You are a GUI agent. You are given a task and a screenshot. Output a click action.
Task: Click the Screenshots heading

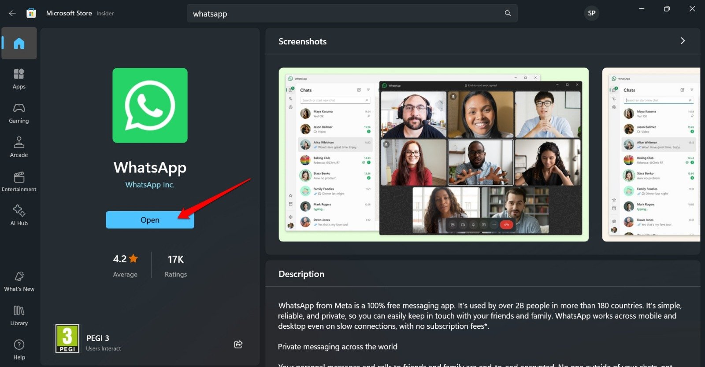[303, 41]
